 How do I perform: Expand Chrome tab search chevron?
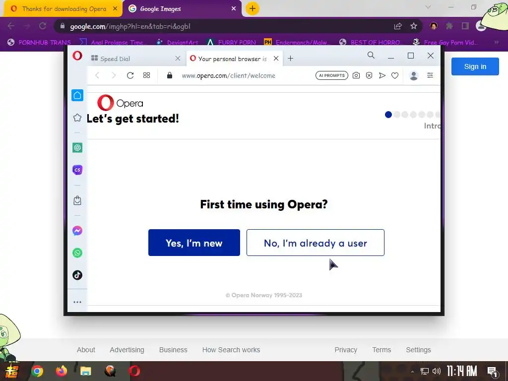[428, 7]
